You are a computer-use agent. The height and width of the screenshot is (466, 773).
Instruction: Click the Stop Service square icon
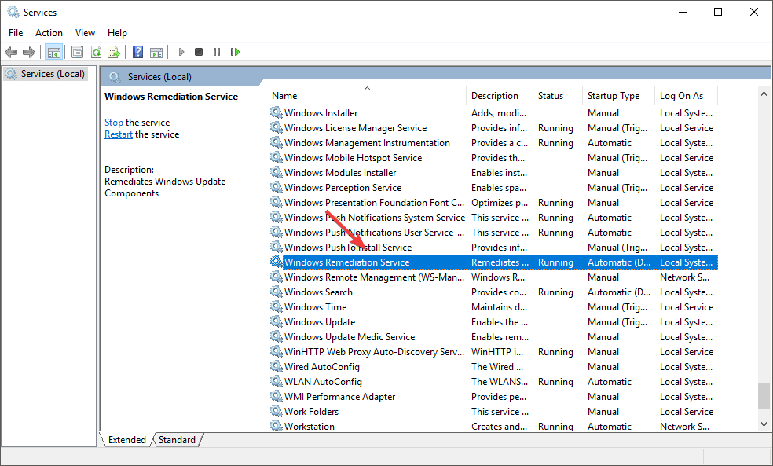(199, 52)
